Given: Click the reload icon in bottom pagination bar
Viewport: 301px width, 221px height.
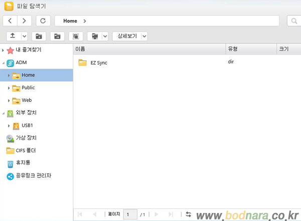Looking at the screenshot, I should tap(189, 214).
